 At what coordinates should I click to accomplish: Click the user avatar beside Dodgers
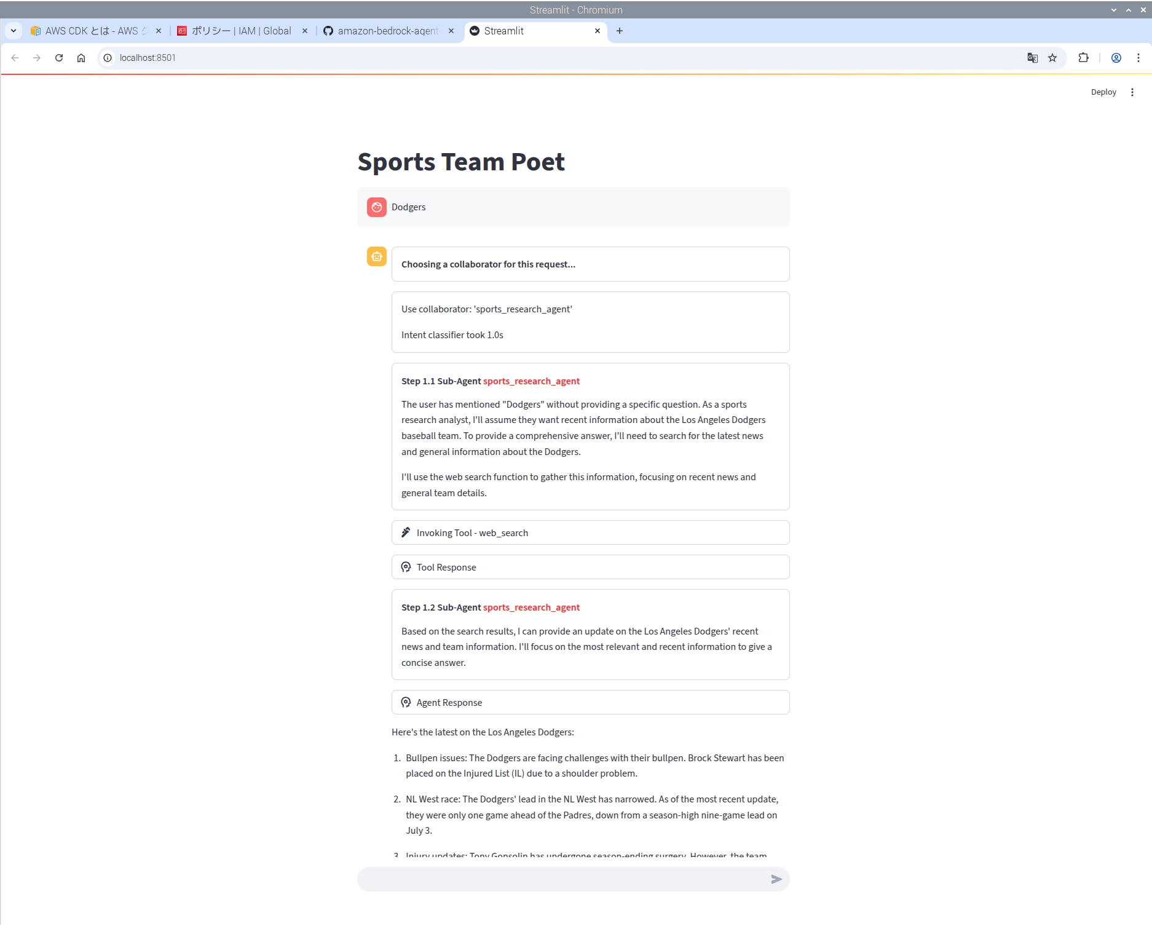coord(377,207)
